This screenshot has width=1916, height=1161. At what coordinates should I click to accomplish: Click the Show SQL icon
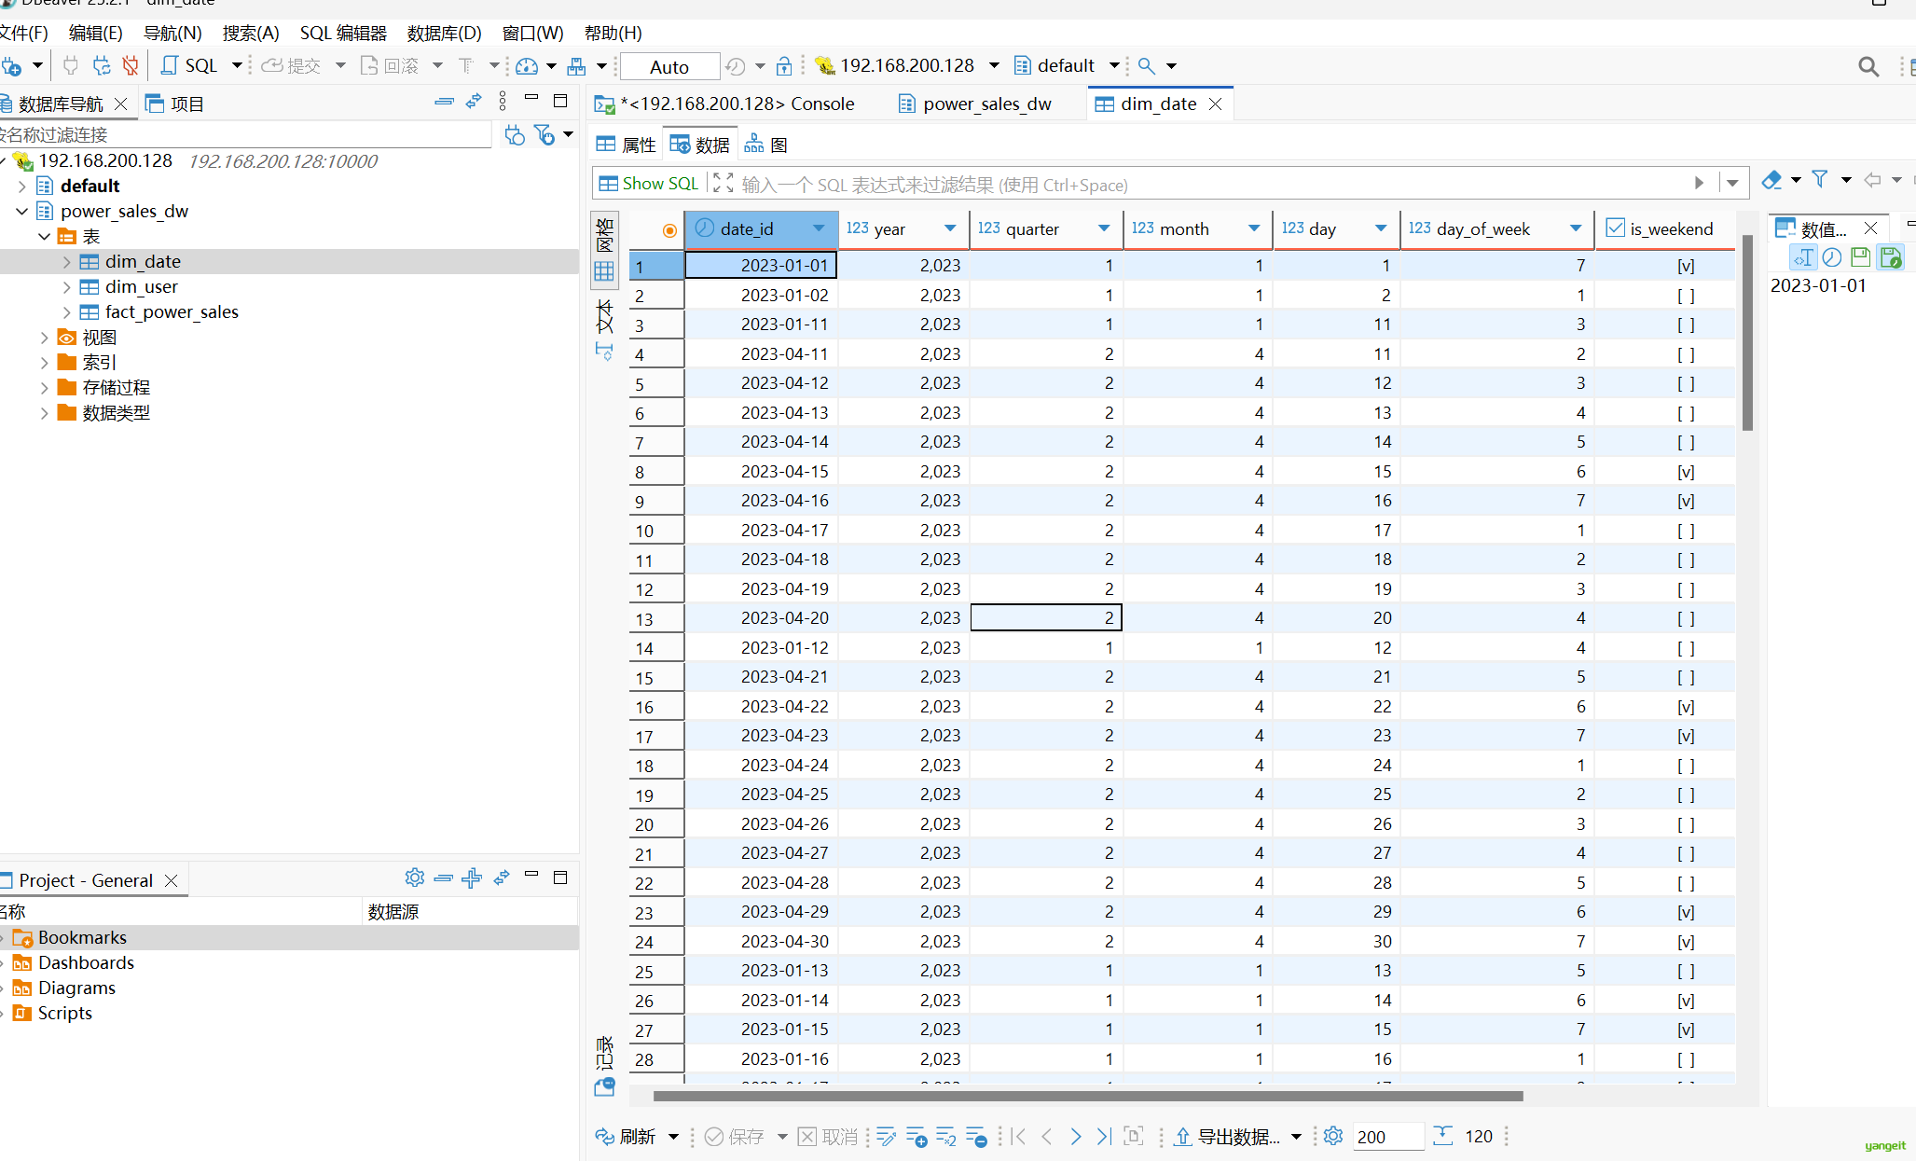(x=607, y=184)
